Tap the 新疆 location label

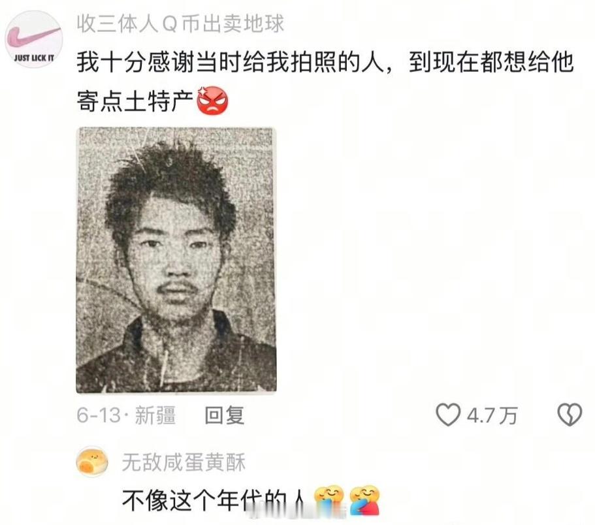tap(155, 415)
